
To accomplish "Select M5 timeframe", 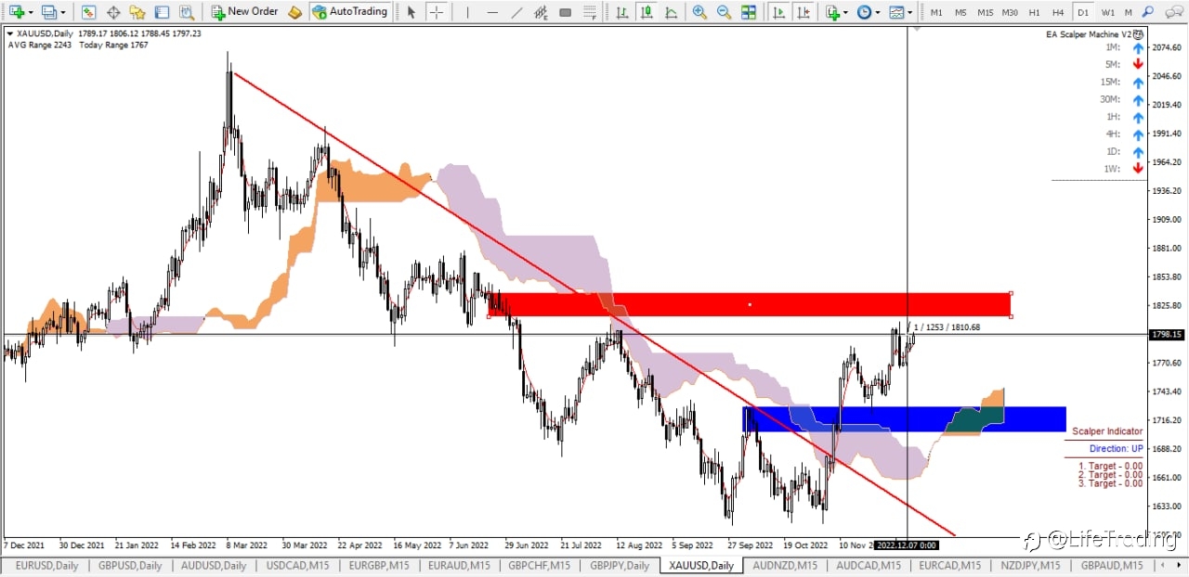I will (x=960, y=12).
